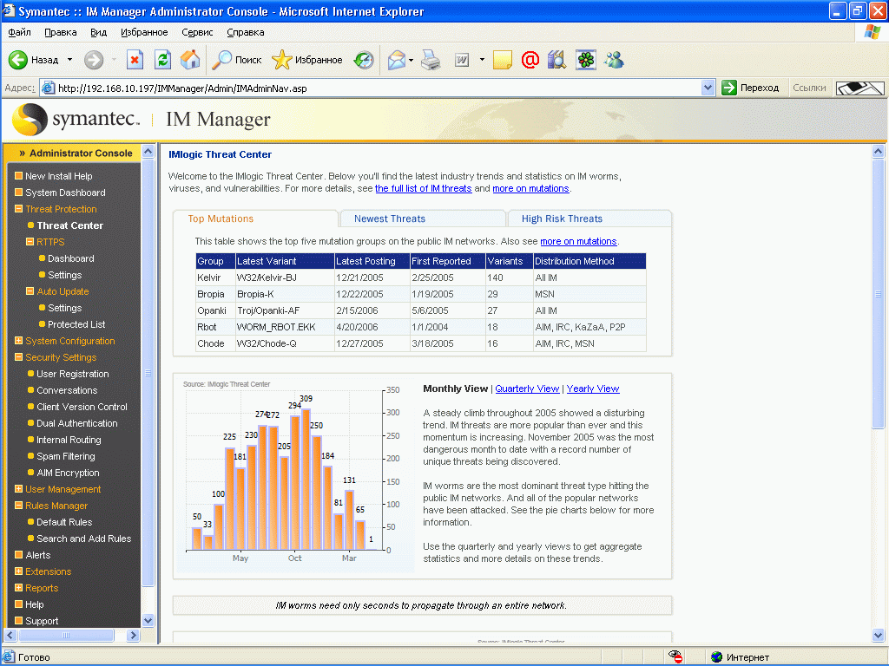
Task: Click the ICQ flower toolbar icon
Action: tap(586, 60)
